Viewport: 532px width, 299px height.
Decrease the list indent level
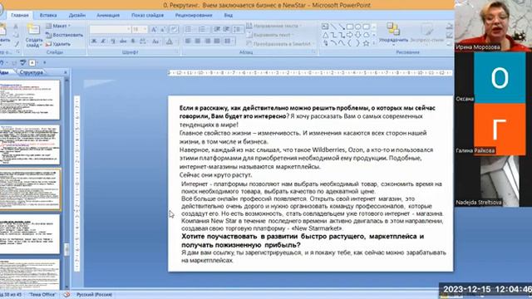pyautogui.click(x=217, y=30)
